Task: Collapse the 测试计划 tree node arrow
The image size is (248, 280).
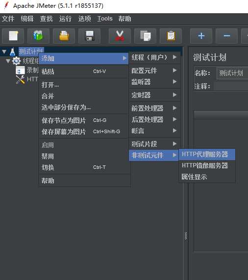Action: tap(4, 52)
